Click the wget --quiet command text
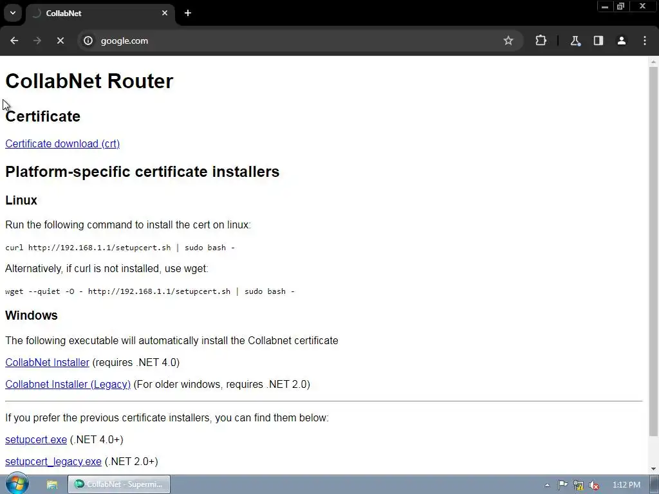This screenshot has width=659, height=494. 150,291
